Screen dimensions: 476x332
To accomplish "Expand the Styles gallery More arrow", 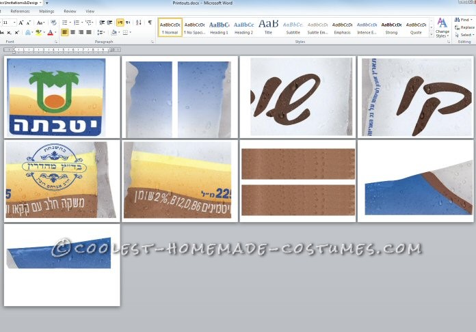I will 432,35.
